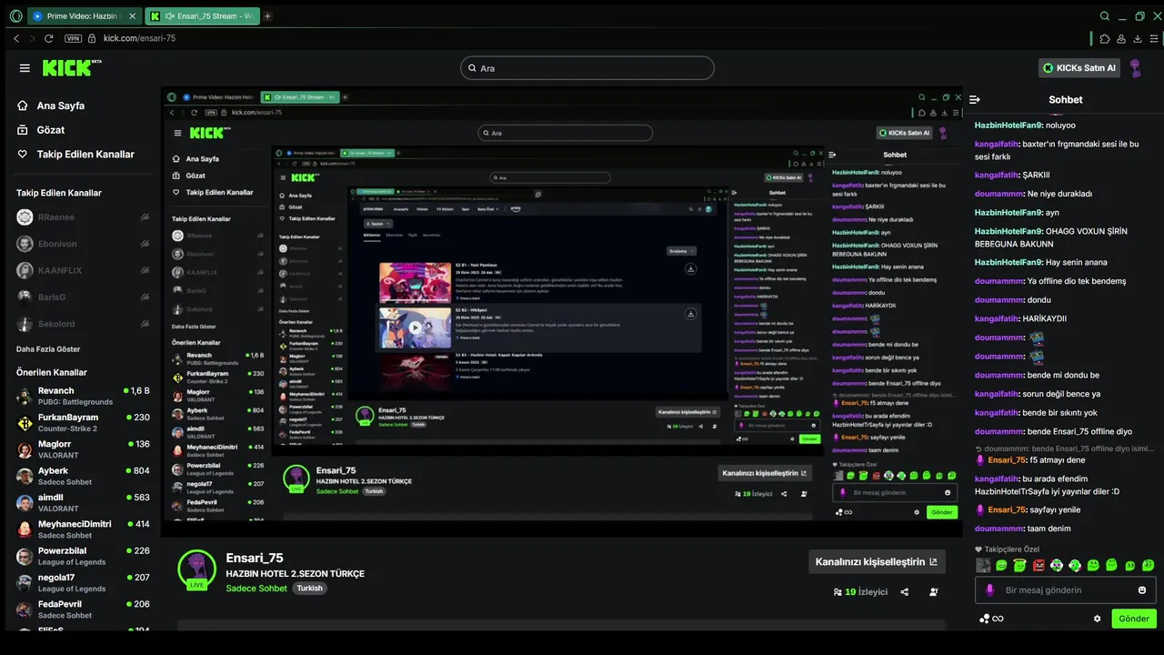1164x655 pixels.
Task: Open aimdll recommended channel
Action: click(x=82, y=502)
